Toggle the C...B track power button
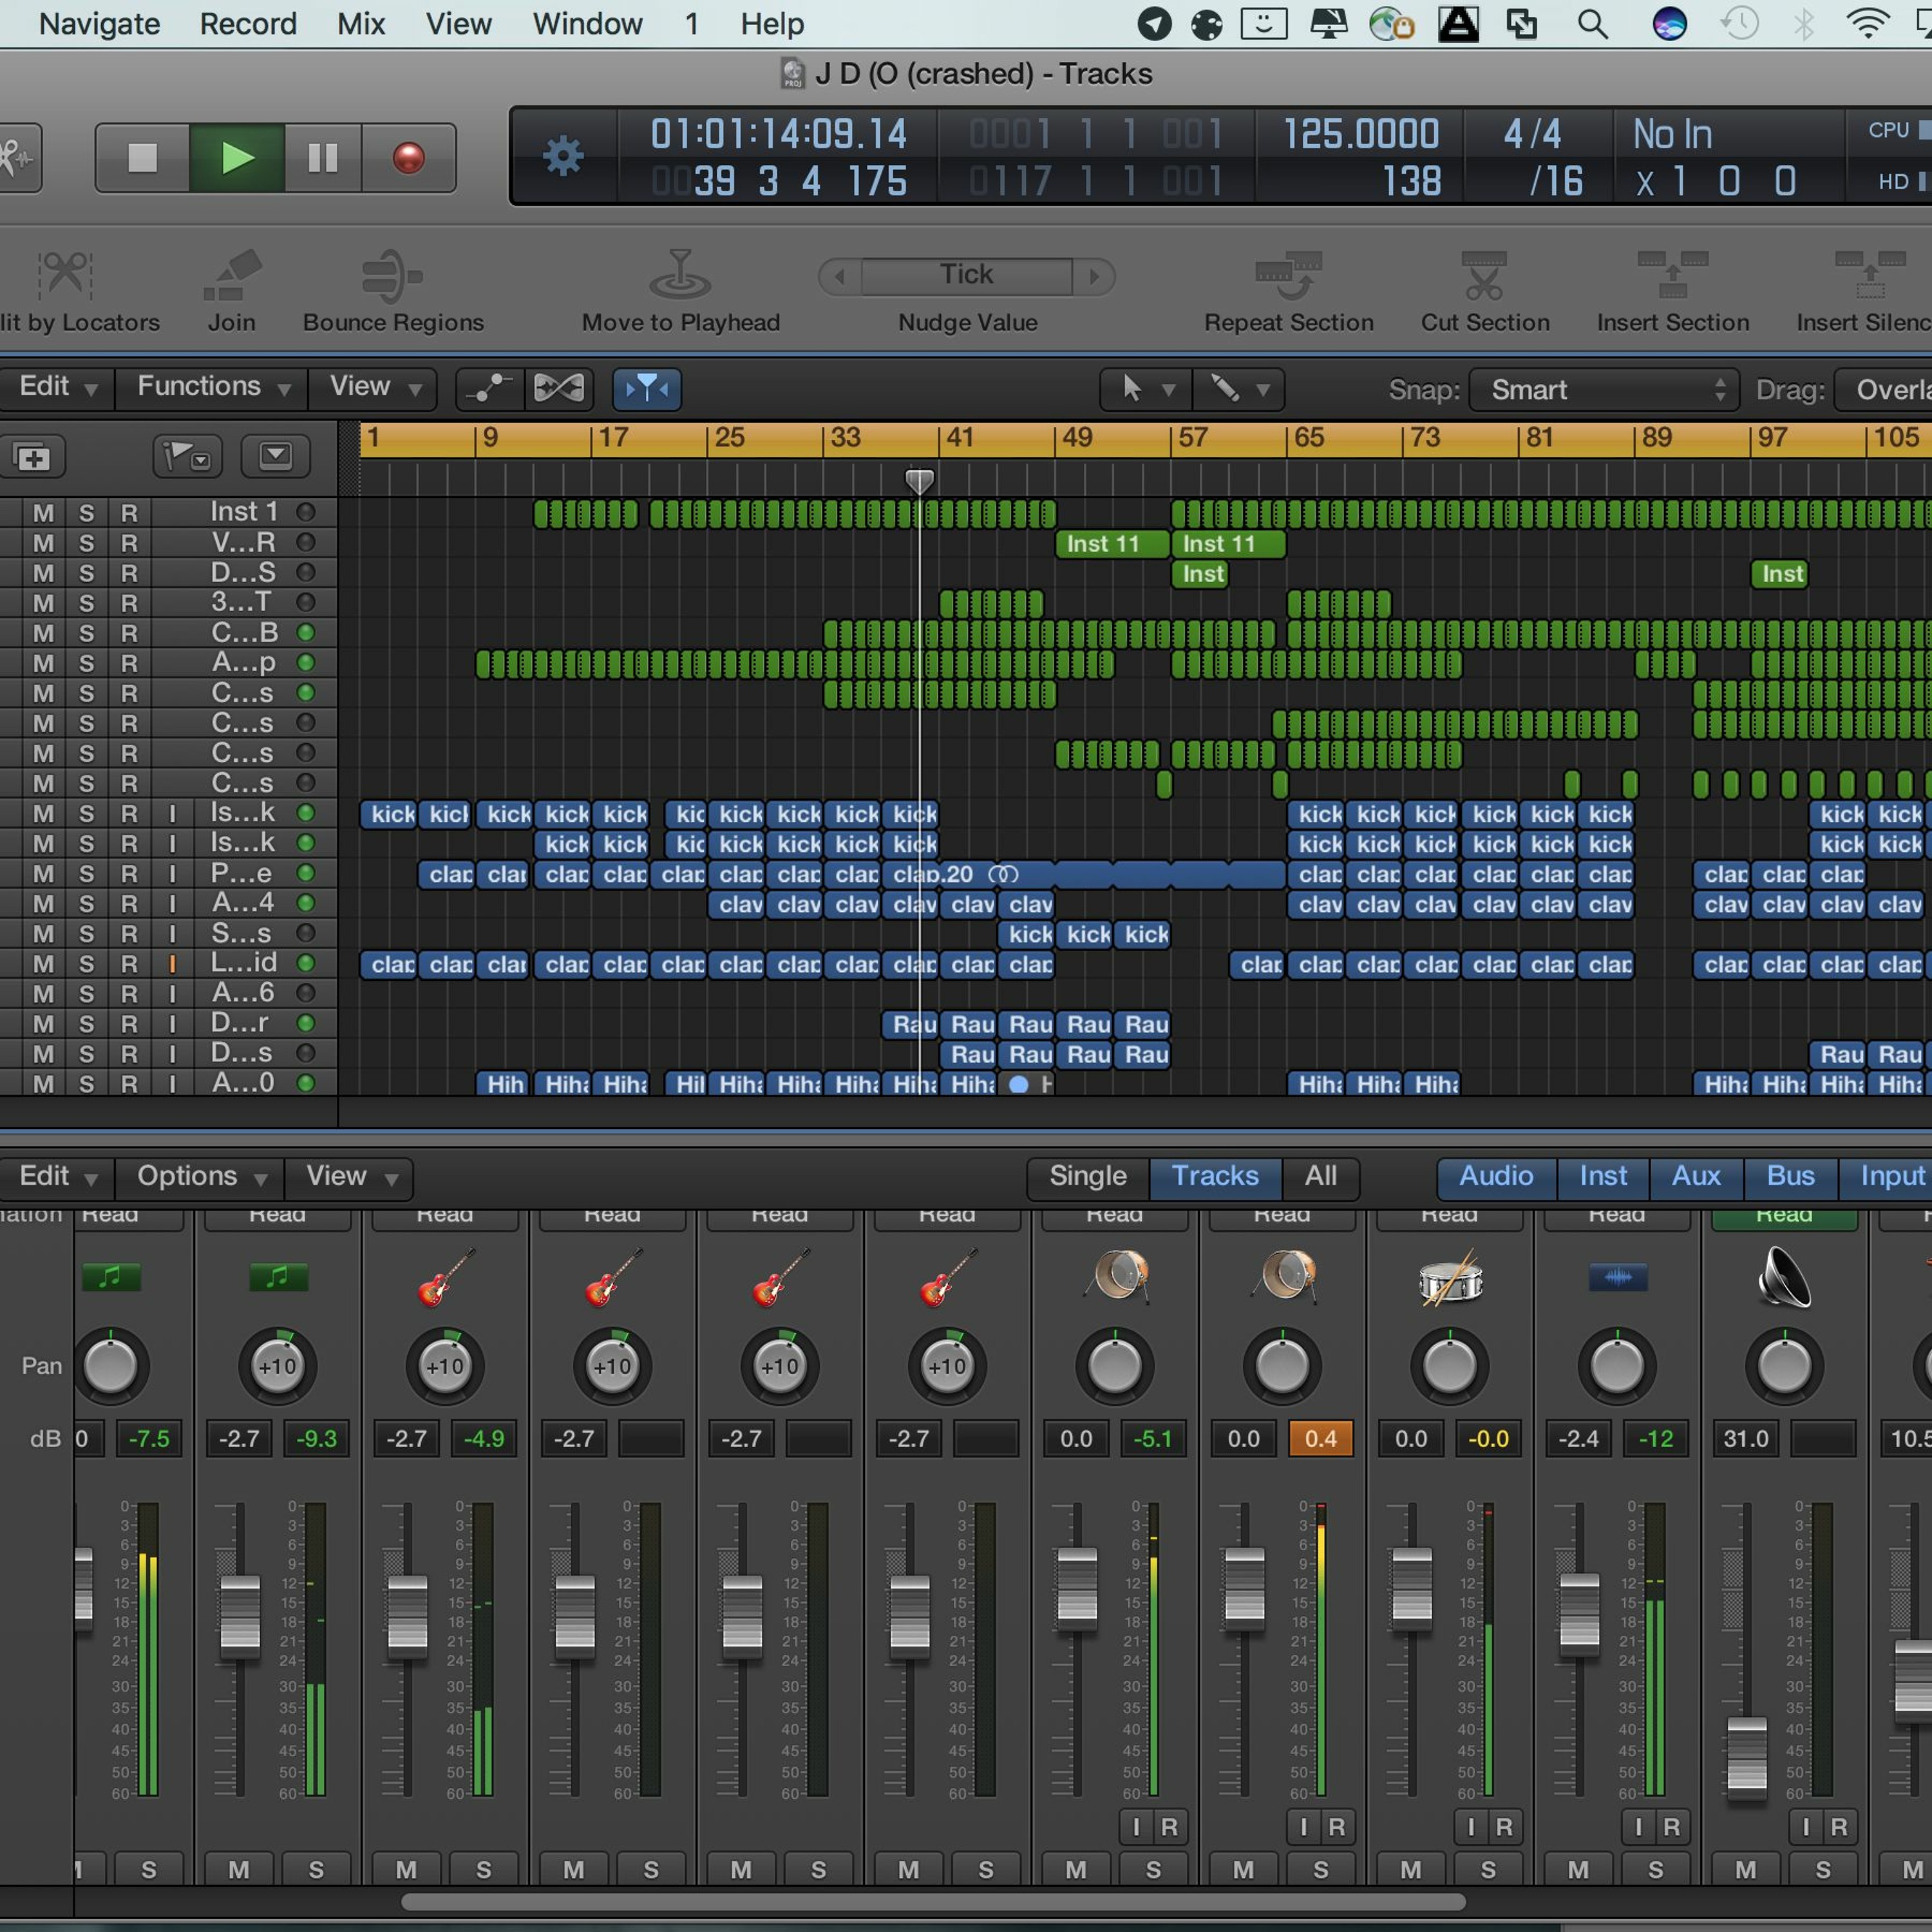The height and width of the screenshot is (1932, 1932). 306,633
